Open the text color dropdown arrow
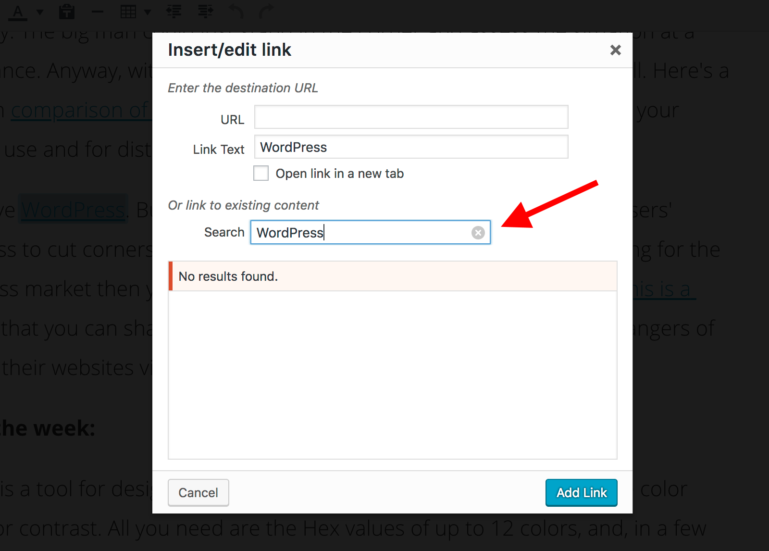The height and width of the screenshot is (551, 769). tap(40, 12)
